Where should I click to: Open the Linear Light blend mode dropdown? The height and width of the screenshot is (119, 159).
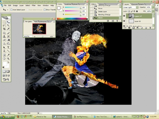pyautogui.click(x=137, y=7)
